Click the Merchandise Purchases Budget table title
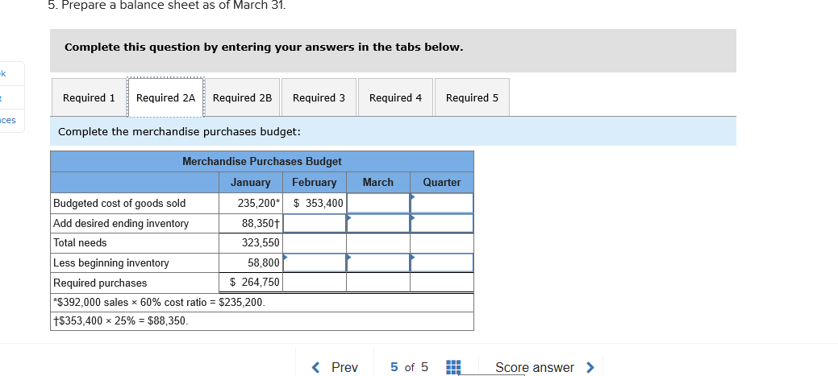 click(262, 161)
